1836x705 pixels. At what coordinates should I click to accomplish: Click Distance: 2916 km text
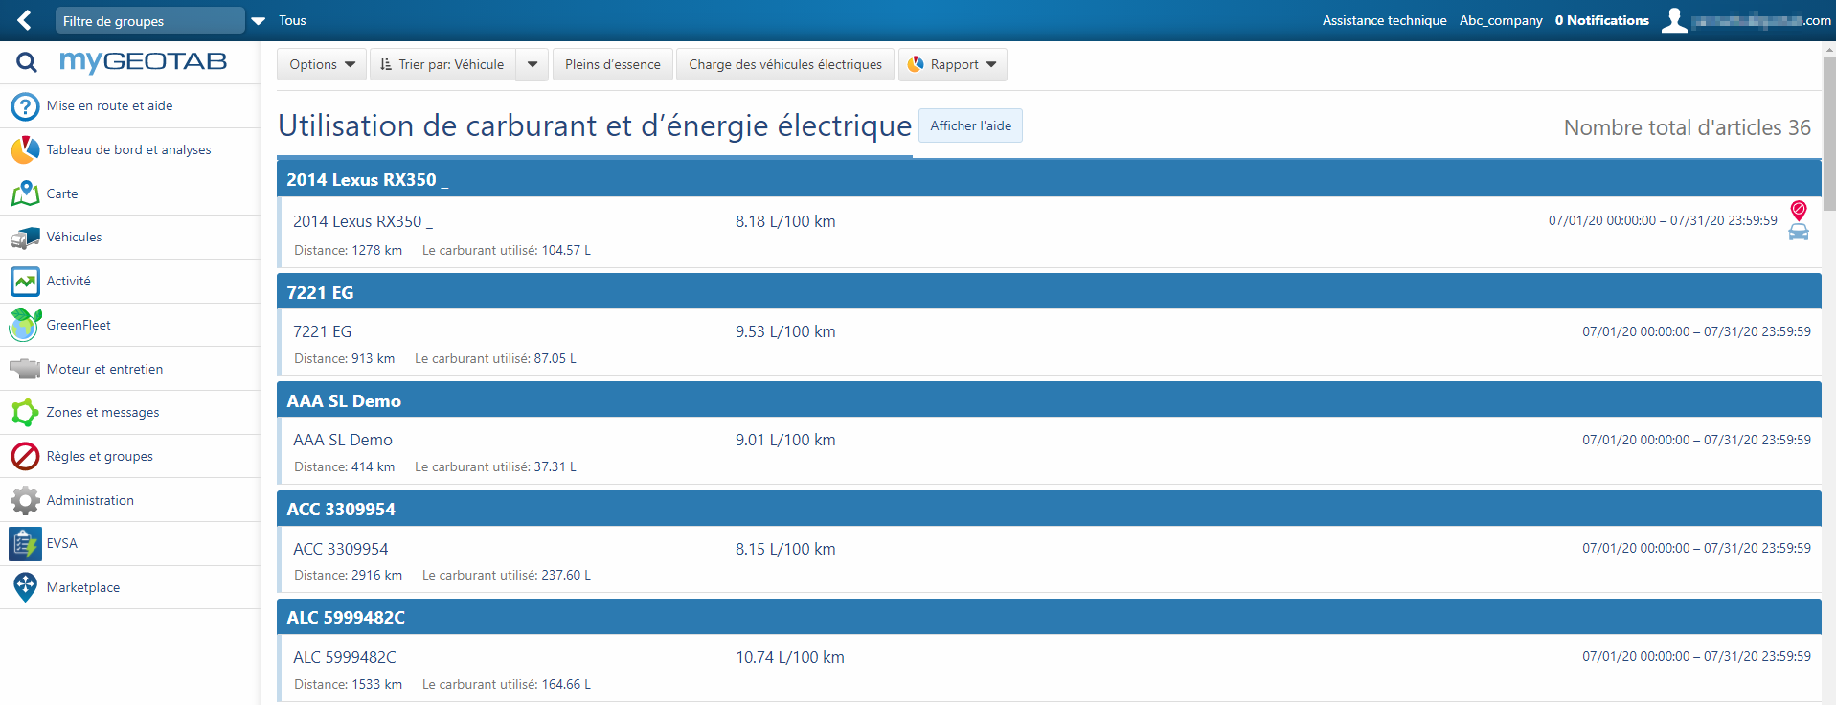tap(348, 575)
